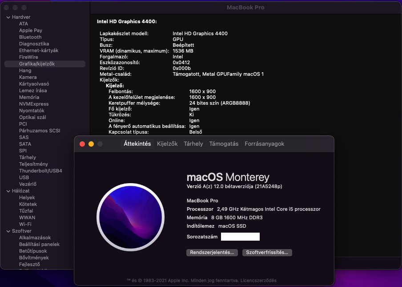The height and width of the screenshot is (287, 402).
Task: Open the Tárhely tab
Action: (193, 144)
